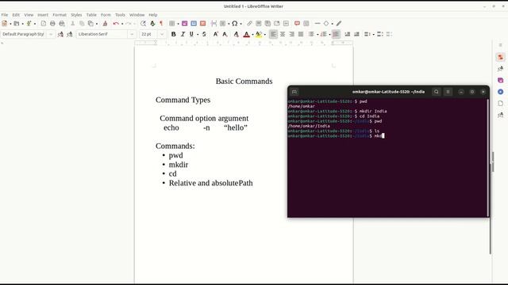Select Clone Formatting paintbrush icon
The height and width of the screenshot is (285, 508).
point(105,24)
